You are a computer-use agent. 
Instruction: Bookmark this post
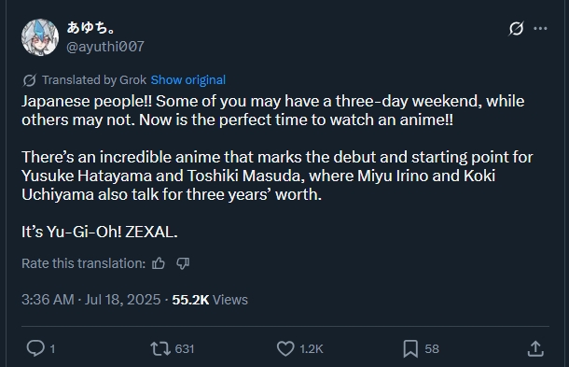tap(410, 348)
